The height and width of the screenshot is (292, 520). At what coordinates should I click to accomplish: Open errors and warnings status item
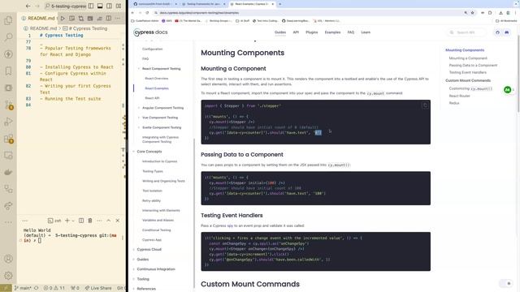pos(54,288)
